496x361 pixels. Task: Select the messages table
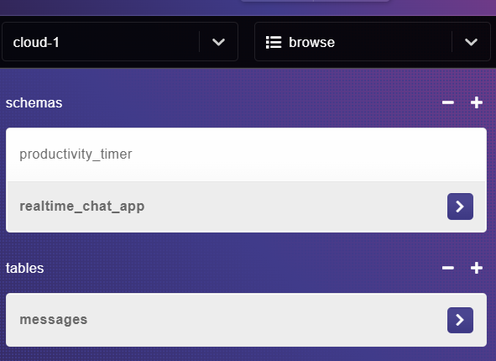point(246,320)
